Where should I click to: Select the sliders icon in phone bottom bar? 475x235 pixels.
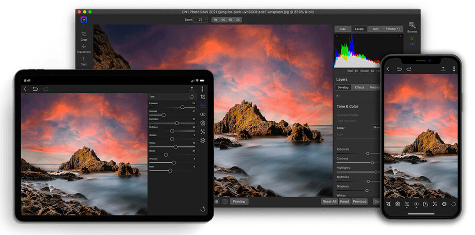pos(407,204)
